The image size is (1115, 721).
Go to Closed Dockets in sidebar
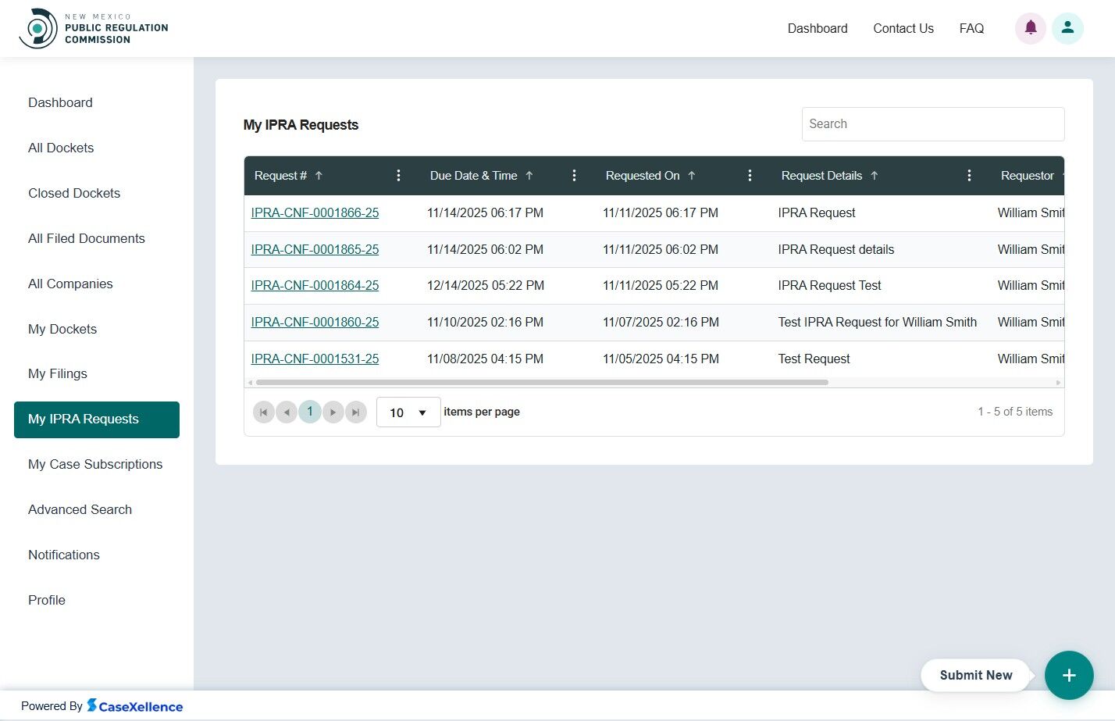[74, 193]
